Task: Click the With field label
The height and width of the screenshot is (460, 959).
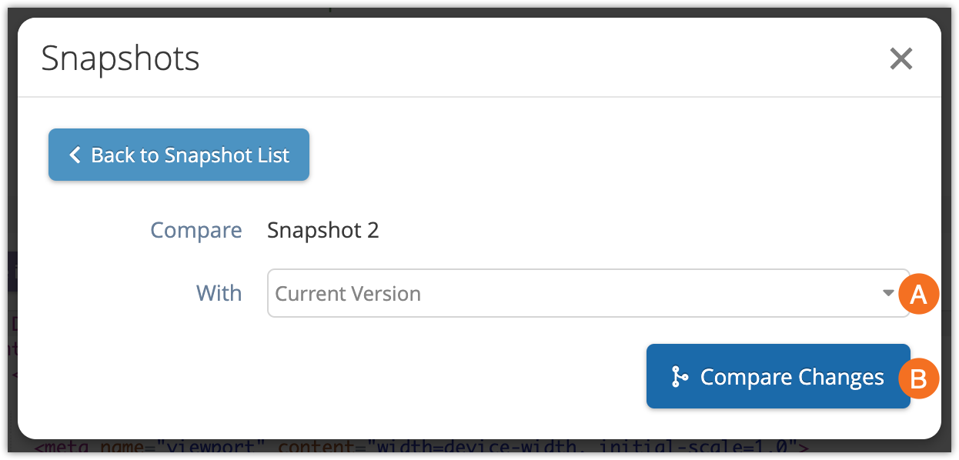Action: (x=219, y=293)
